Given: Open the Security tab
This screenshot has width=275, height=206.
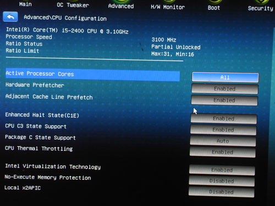Looking at the screenshot, I should click(x=261, y=8).
